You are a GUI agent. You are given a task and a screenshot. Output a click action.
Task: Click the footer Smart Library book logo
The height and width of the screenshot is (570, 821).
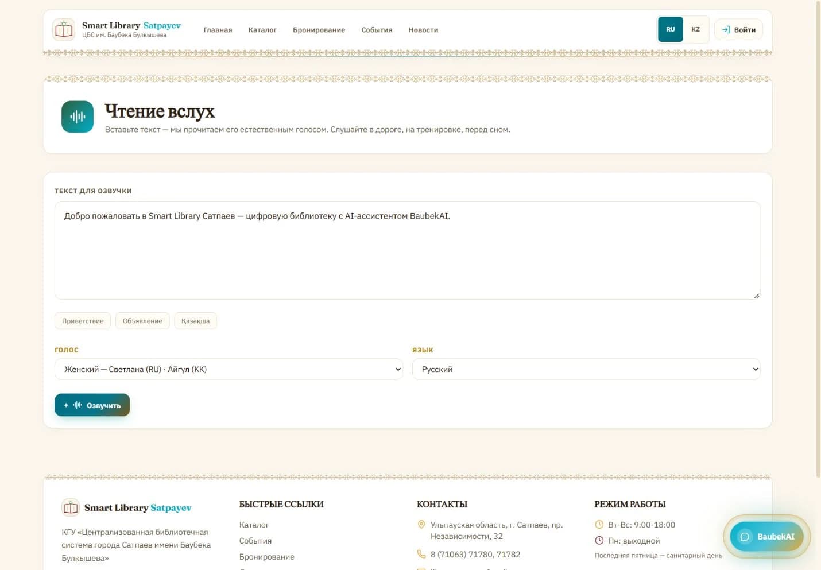71,507
